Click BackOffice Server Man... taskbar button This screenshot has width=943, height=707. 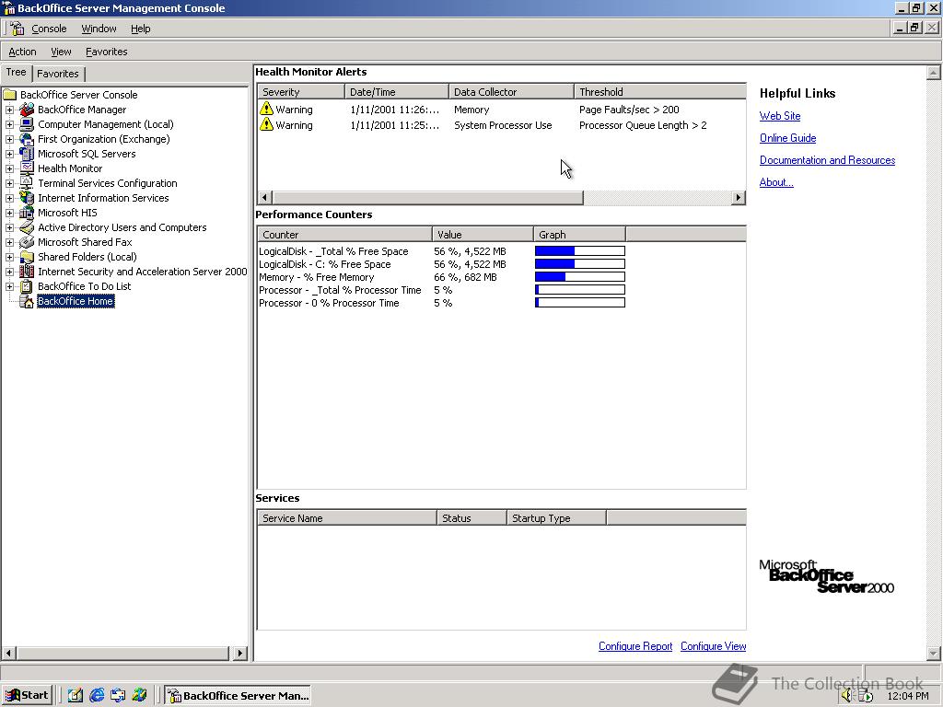coord(239,695)
